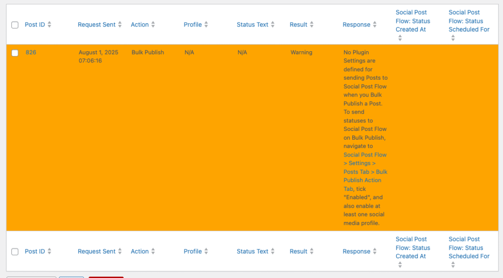Click sort arrows under footer Status Created At
Screen dimensions: 503x278
[x=400, y=265]
